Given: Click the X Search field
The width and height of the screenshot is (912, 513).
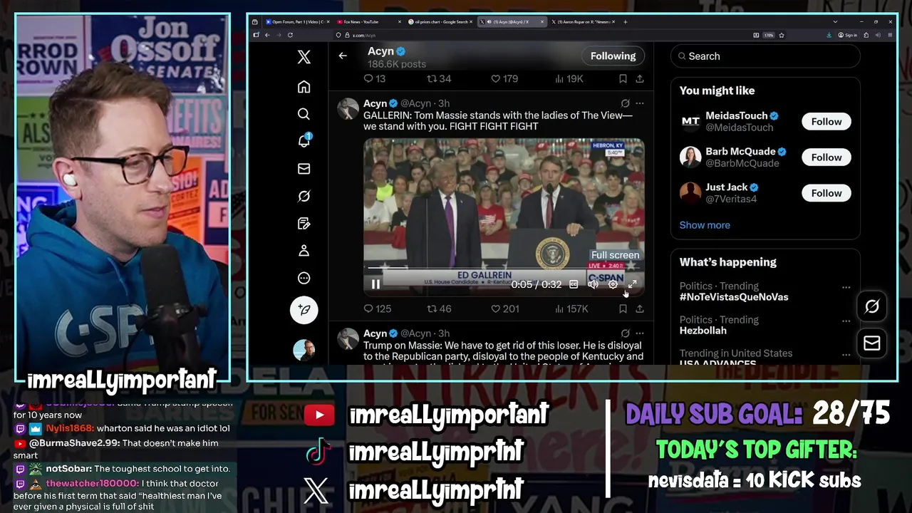Looking at the screenshot, I should pyautogui.click(x=765, y=56).
